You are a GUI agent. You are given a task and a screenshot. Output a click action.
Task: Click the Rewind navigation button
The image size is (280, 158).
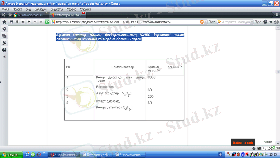click(23, 22)
